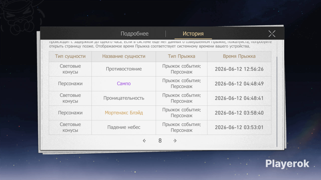Screen dimensions: 321x180
Task: Select the Противостояние entry
Action: point(124,69)
